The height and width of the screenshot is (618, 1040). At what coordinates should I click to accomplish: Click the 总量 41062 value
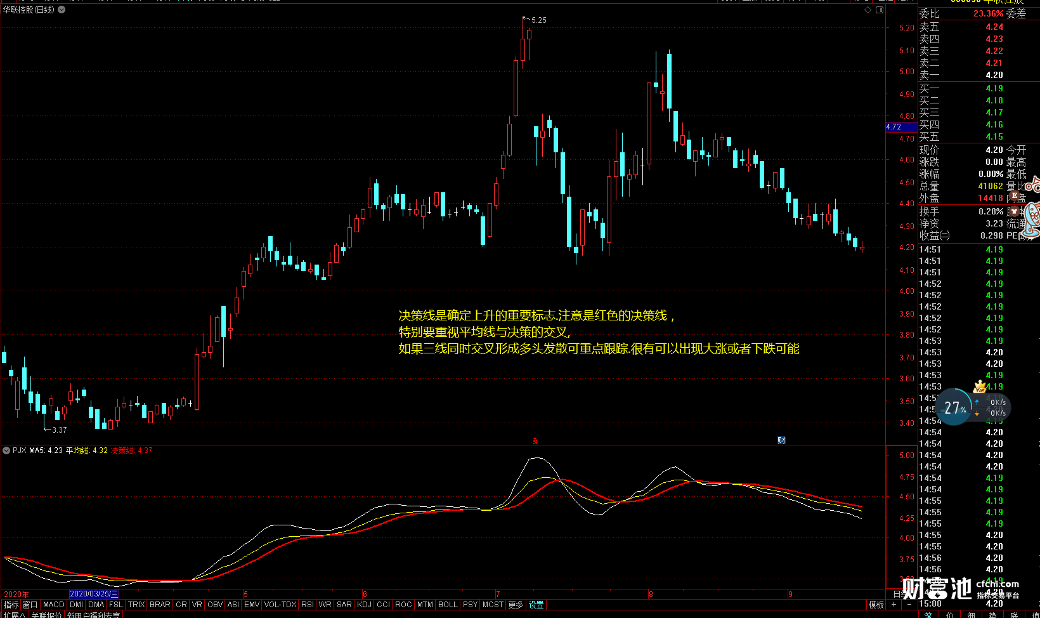991,186
